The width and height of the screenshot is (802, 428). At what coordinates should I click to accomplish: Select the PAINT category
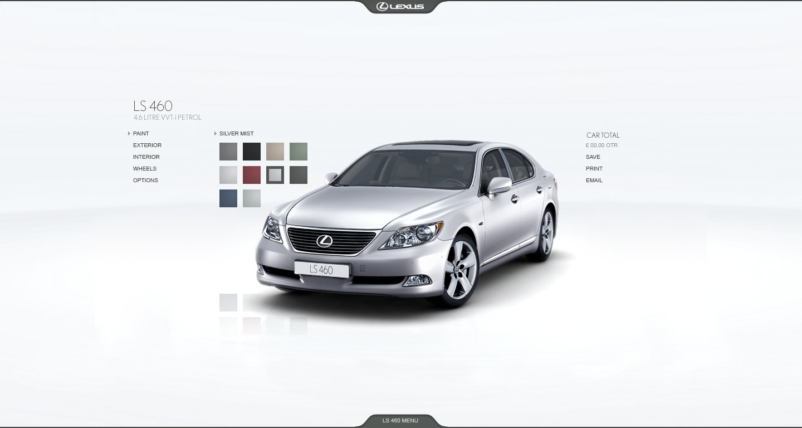(141, 134)
